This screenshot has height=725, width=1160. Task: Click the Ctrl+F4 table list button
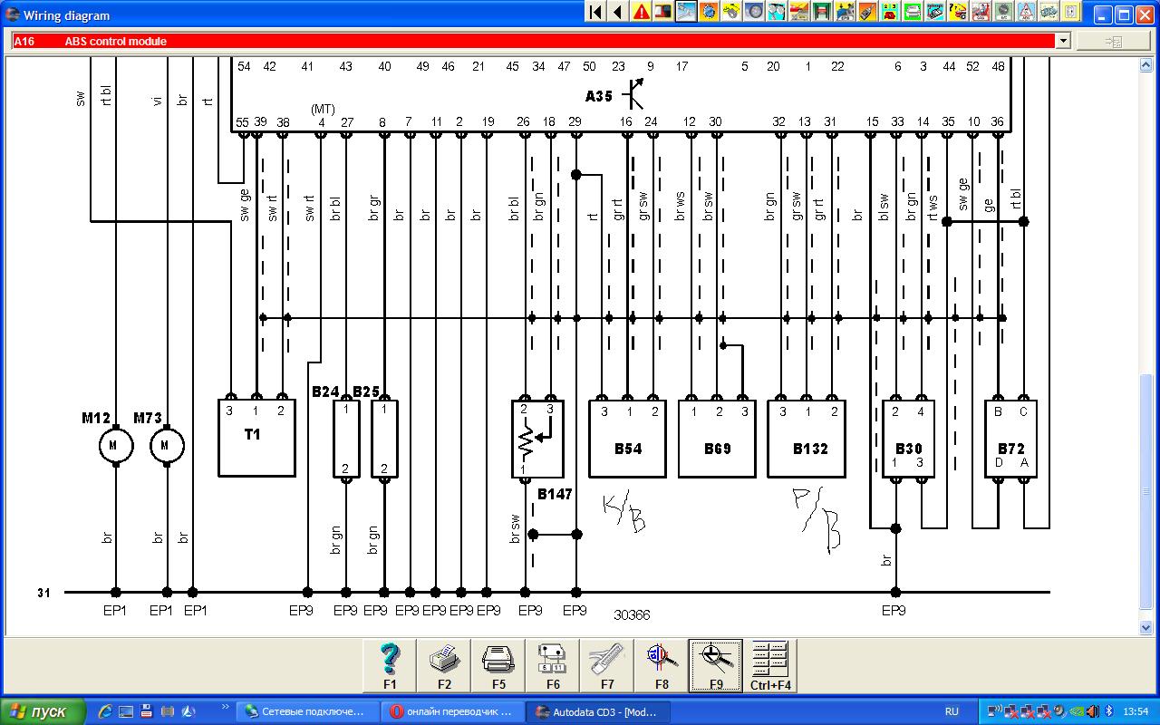tap(770, 666)
